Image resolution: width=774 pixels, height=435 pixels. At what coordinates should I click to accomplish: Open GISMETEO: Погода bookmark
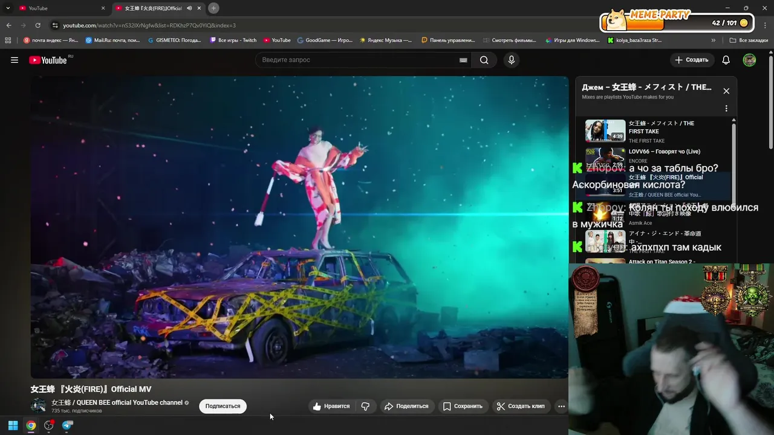[x=175, y=40]
